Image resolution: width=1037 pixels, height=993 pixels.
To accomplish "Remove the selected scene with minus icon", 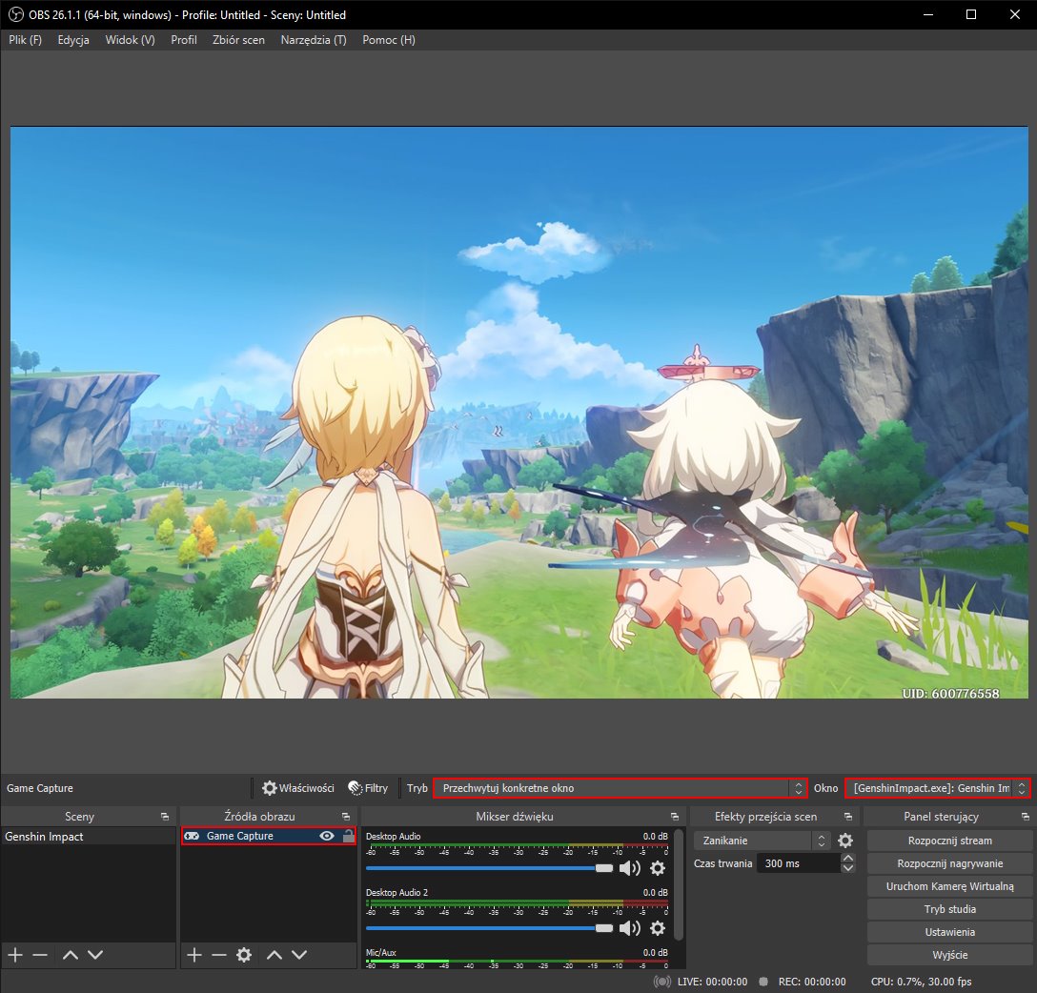I will tap(40, 955).
